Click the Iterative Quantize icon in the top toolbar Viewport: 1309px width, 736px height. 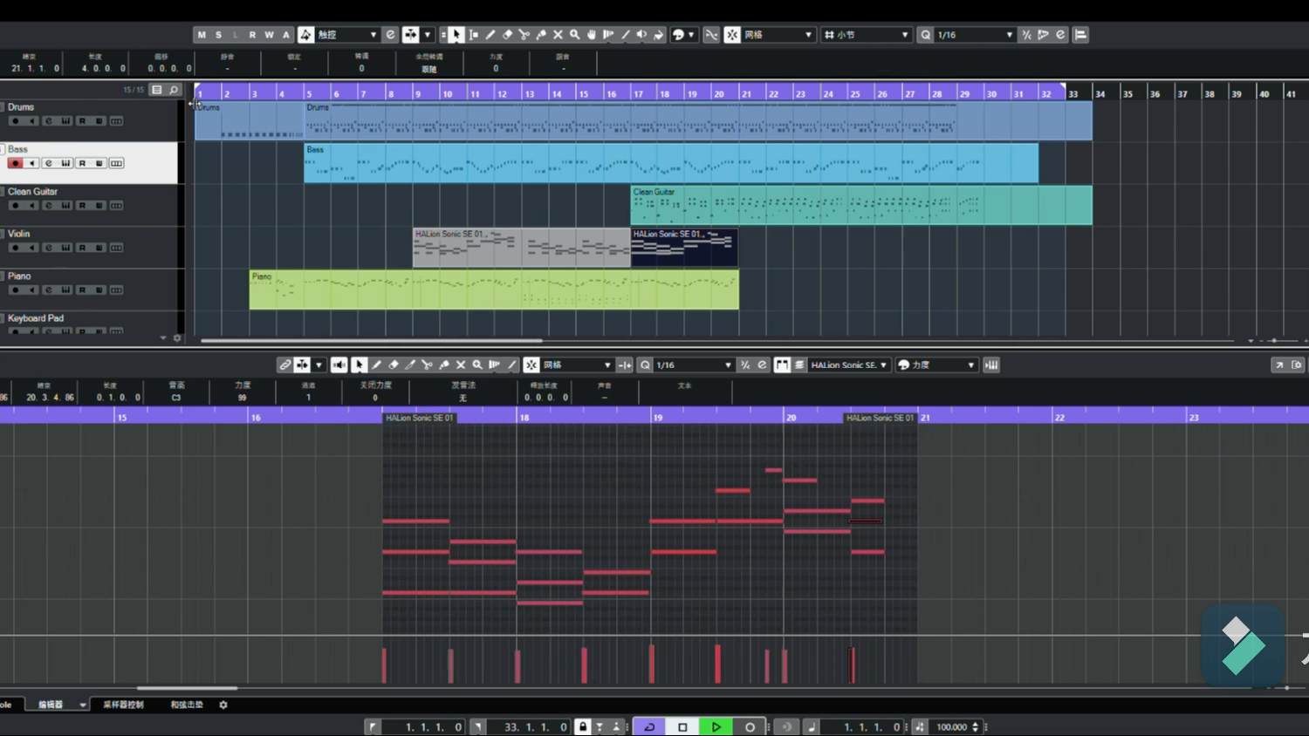(x=1026, y=35)
